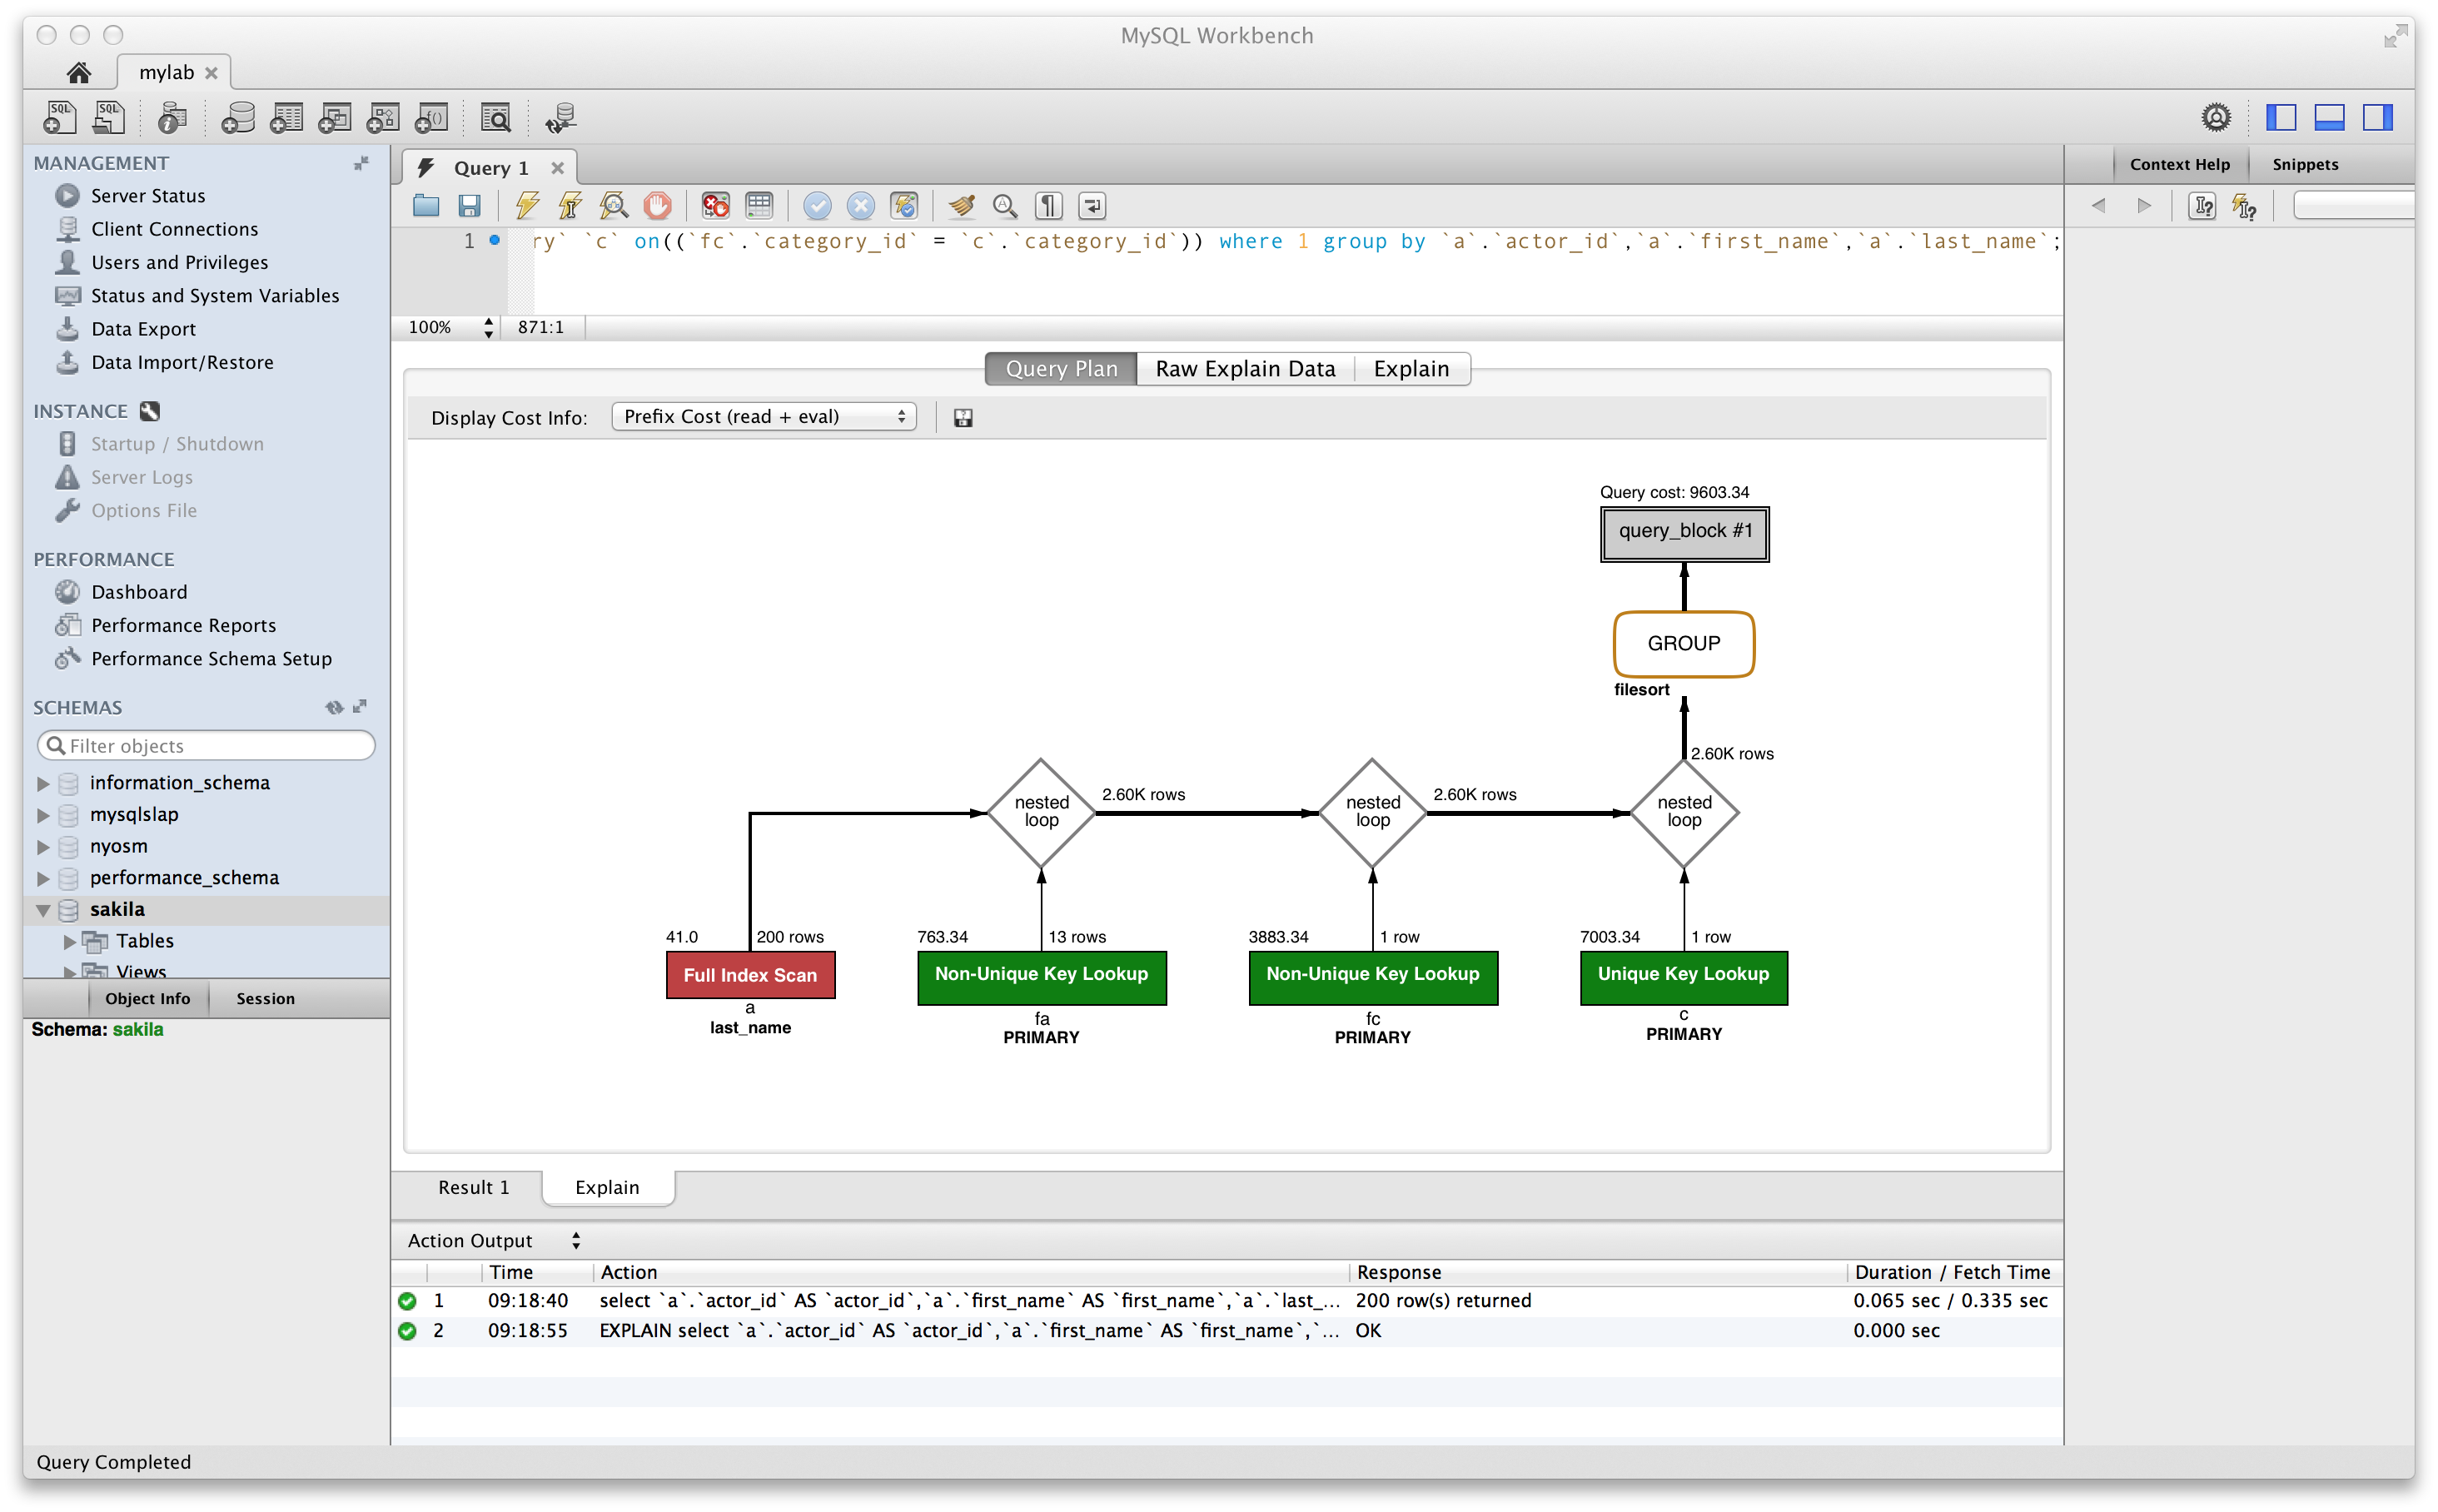Click the Query Plan tab button
The width and height of the screenshot is (2438, 1512).
pos(1061,367)
